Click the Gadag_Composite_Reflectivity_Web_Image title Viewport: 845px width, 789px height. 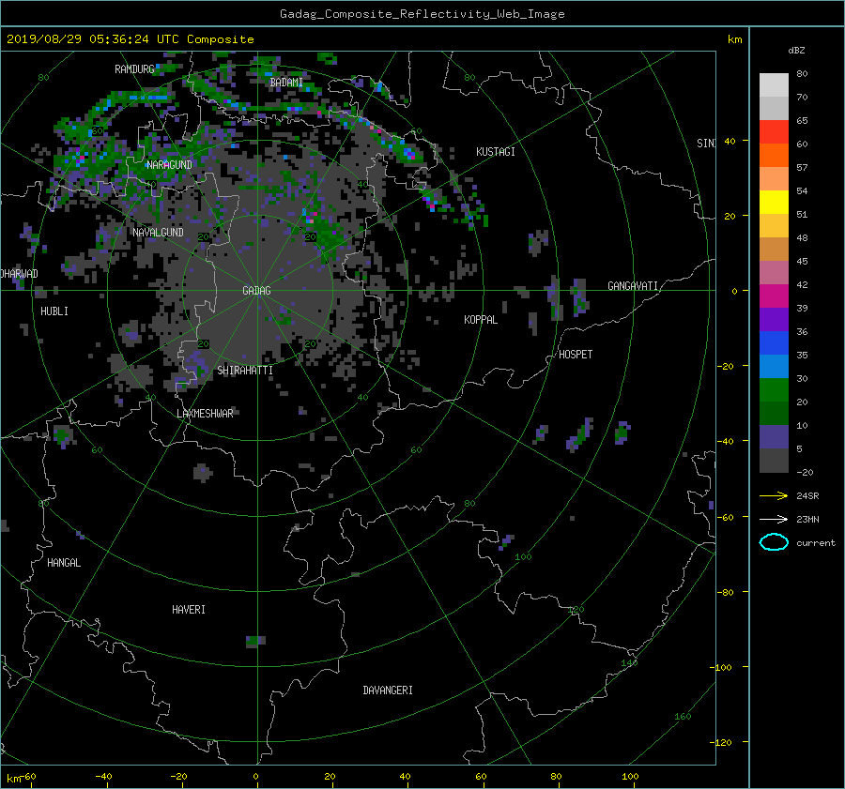422,14
